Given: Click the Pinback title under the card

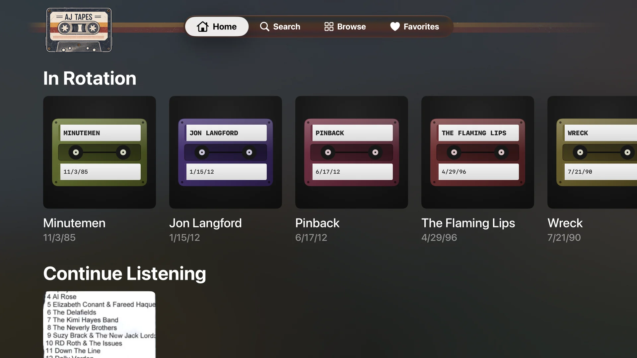Looking at the screenshot, I should [317, 223].
